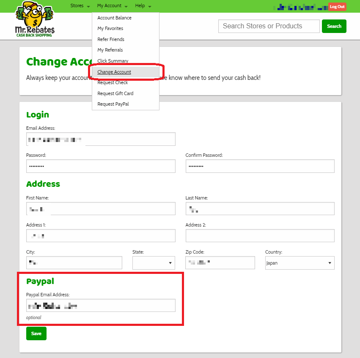Click the Paypal Email Address field

point(101,306)
